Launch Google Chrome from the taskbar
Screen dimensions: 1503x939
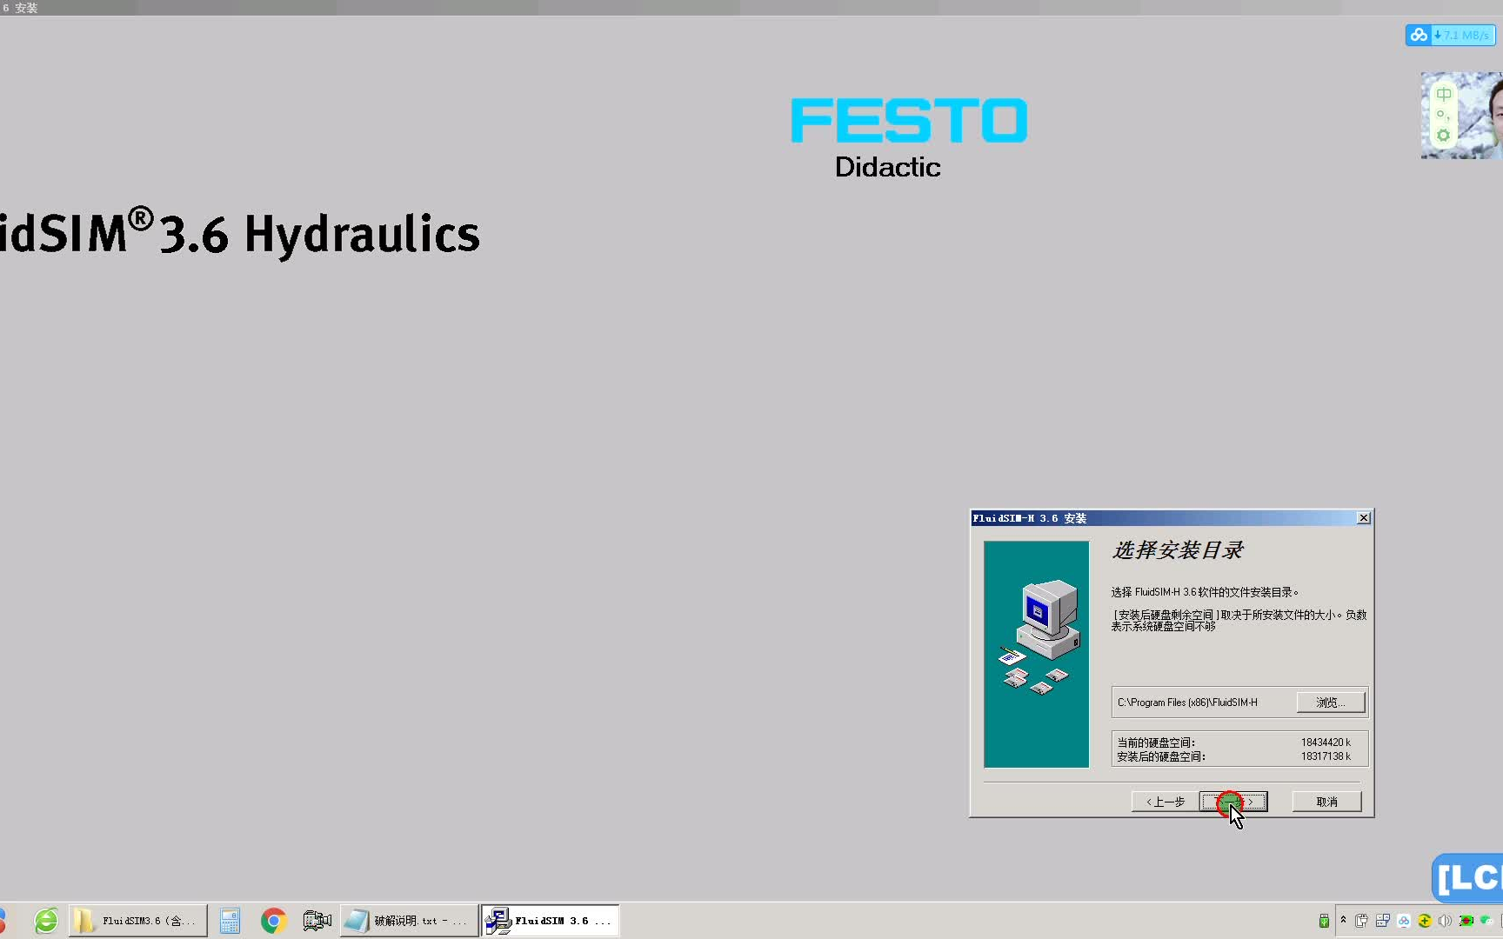[x=274, y=921]
